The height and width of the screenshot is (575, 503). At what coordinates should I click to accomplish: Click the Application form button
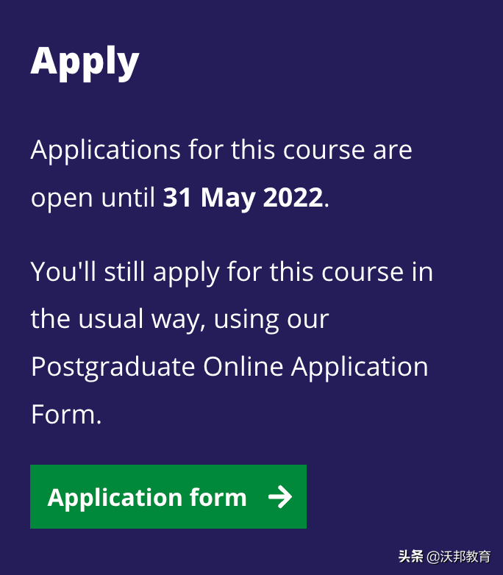pyautogui.click(x=168, y=496)
